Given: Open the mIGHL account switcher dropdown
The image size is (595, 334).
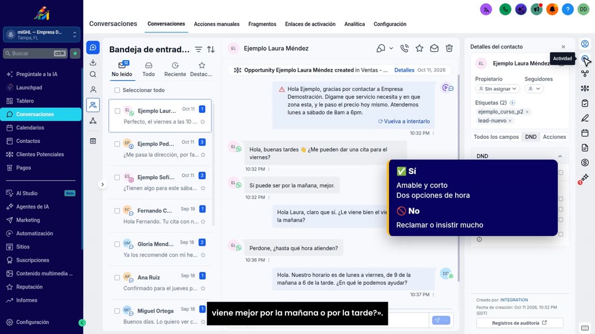Looking at the screenshot, I should [x=42, y=35].
